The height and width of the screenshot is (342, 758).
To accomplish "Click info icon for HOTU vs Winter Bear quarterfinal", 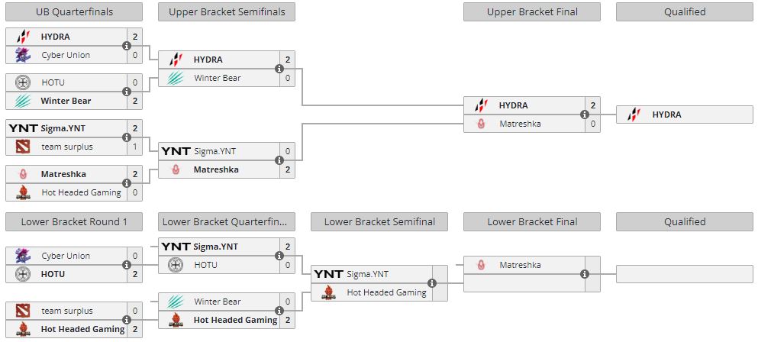I will coord(127,92).
